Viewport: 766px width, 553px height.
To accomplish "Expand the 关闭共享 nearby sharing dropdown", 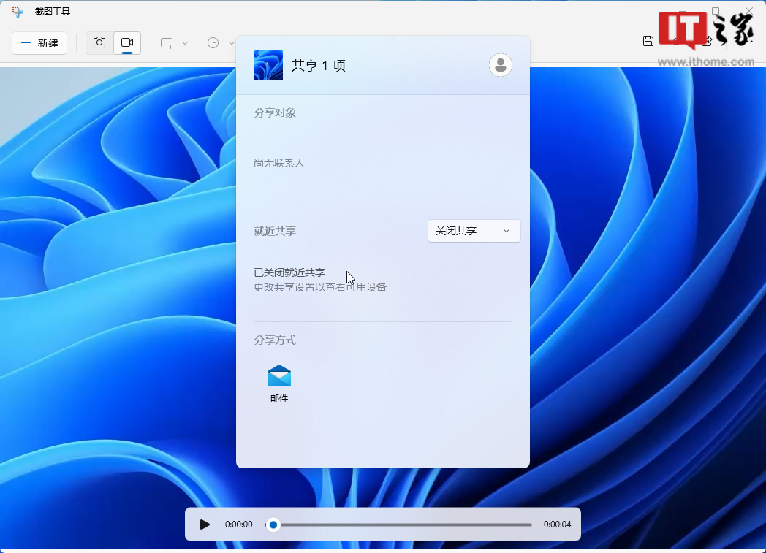I will [x=474, y=231].
